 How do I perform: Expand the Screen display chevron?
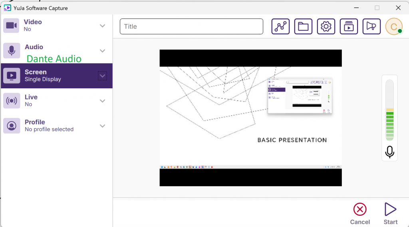coord(102,76)
